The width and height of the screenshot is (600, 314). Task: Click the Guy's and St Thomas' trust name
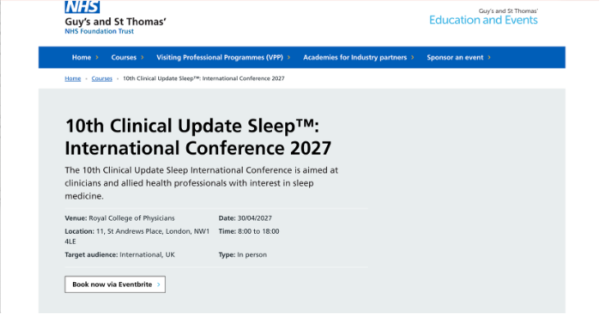[116, 22]
